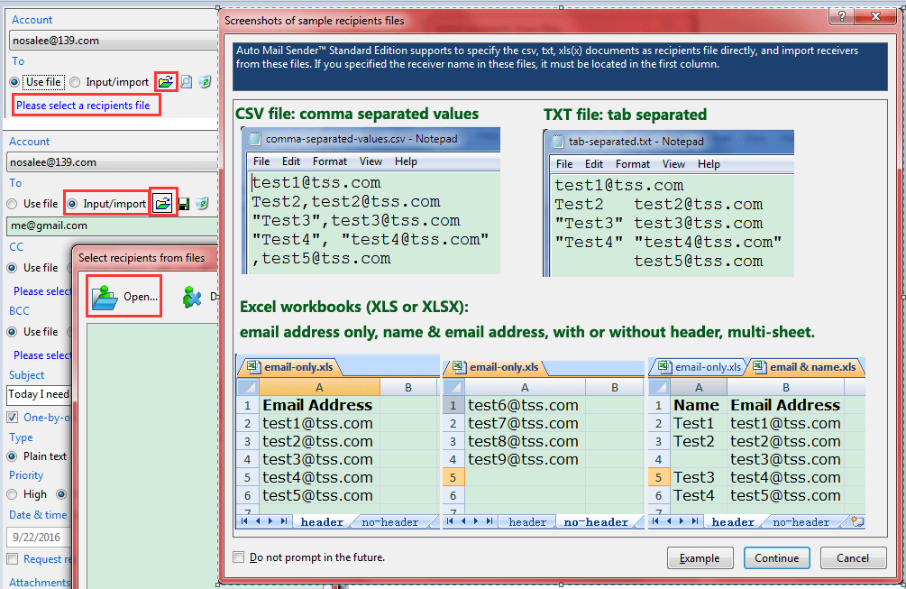Click the open-folder import icon left of the floppy disk
Screen dimensions: 906x589
pos(163,204)
